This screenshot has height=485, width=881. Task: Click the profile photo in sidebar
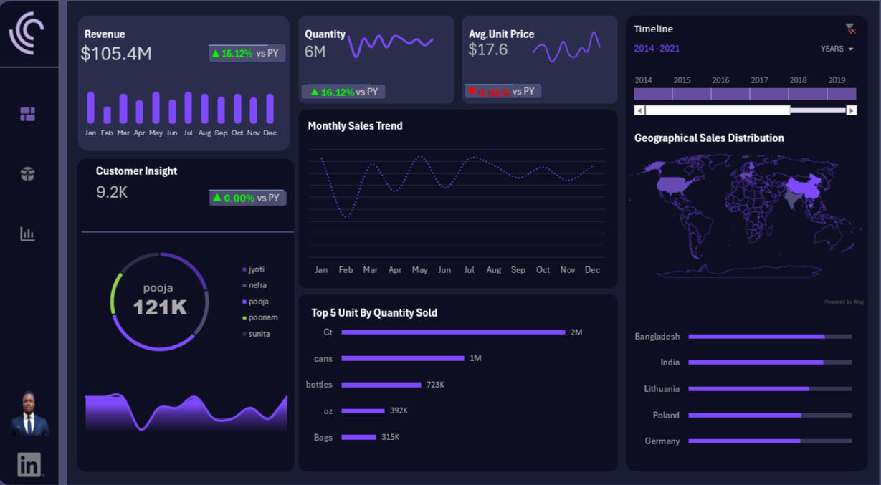[x=29, y=414]
